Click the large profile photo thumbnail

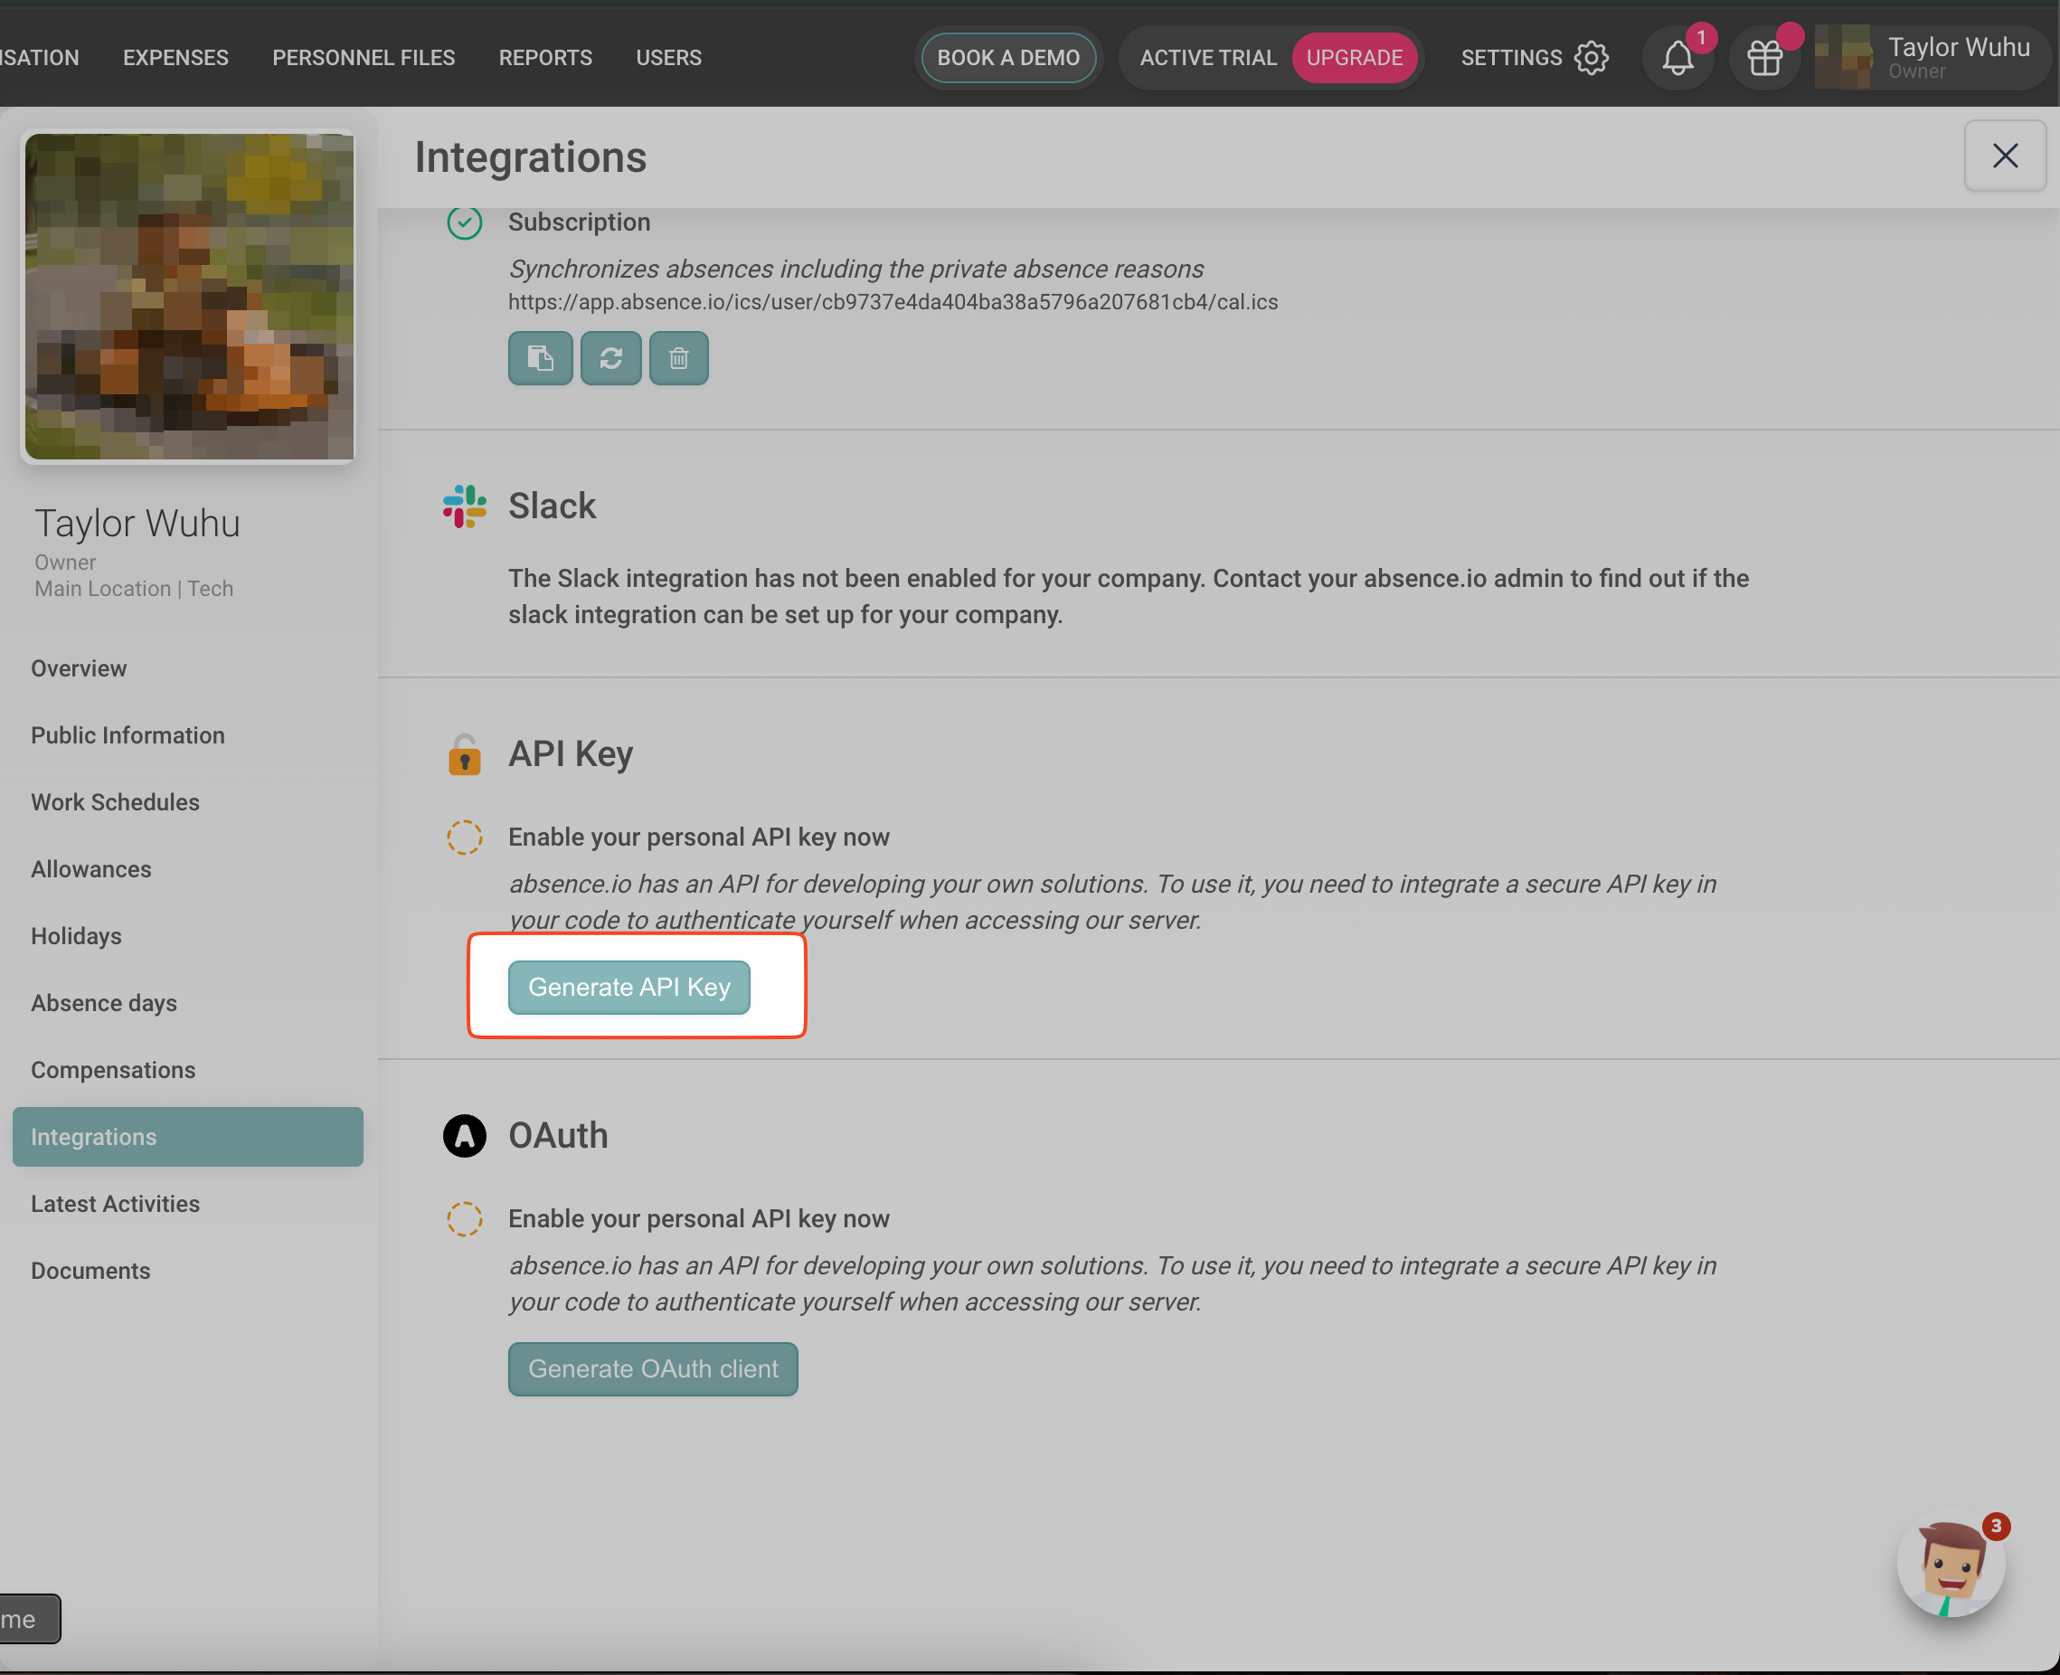click(x=189, y=297)
